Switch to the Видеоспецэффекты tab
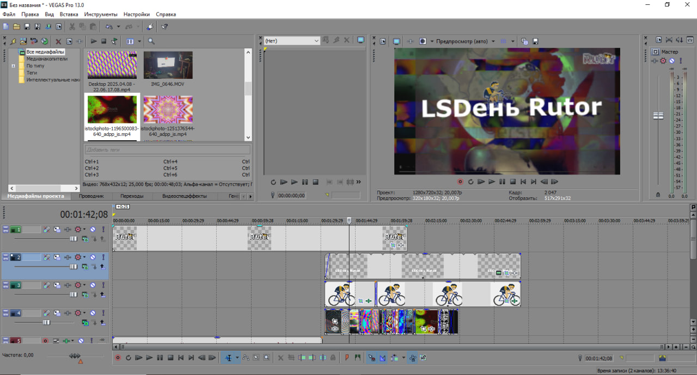The height and width of the screenshot is (375, 697). click(184, 196)
